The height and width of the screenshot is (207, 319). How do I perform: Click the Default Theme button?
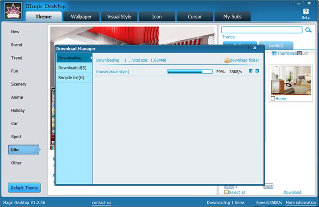[x=24, y=188]
